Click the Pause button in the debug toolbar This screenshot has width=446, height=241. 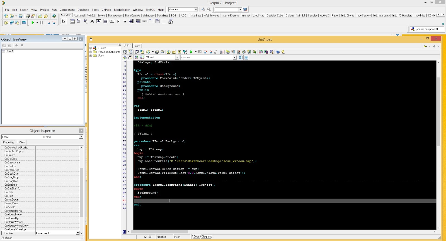pyautogui.click(x=42, y=23)
